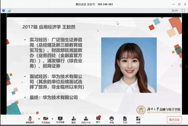Open meeting settings (设置) icon
Screen dimensions: 188x126
[x=138, y=120]
